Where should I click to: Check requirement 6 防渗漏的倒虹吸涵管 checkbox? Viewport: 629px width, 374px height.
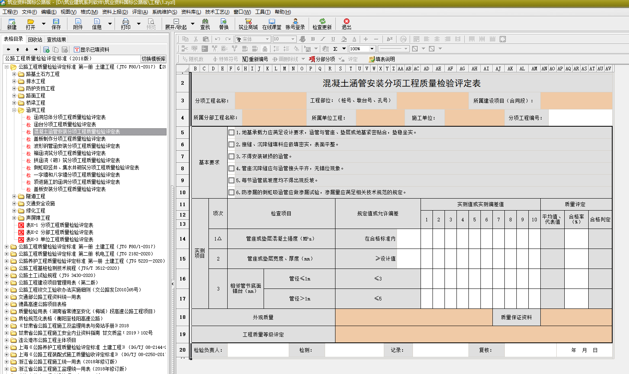coord(231,192)
